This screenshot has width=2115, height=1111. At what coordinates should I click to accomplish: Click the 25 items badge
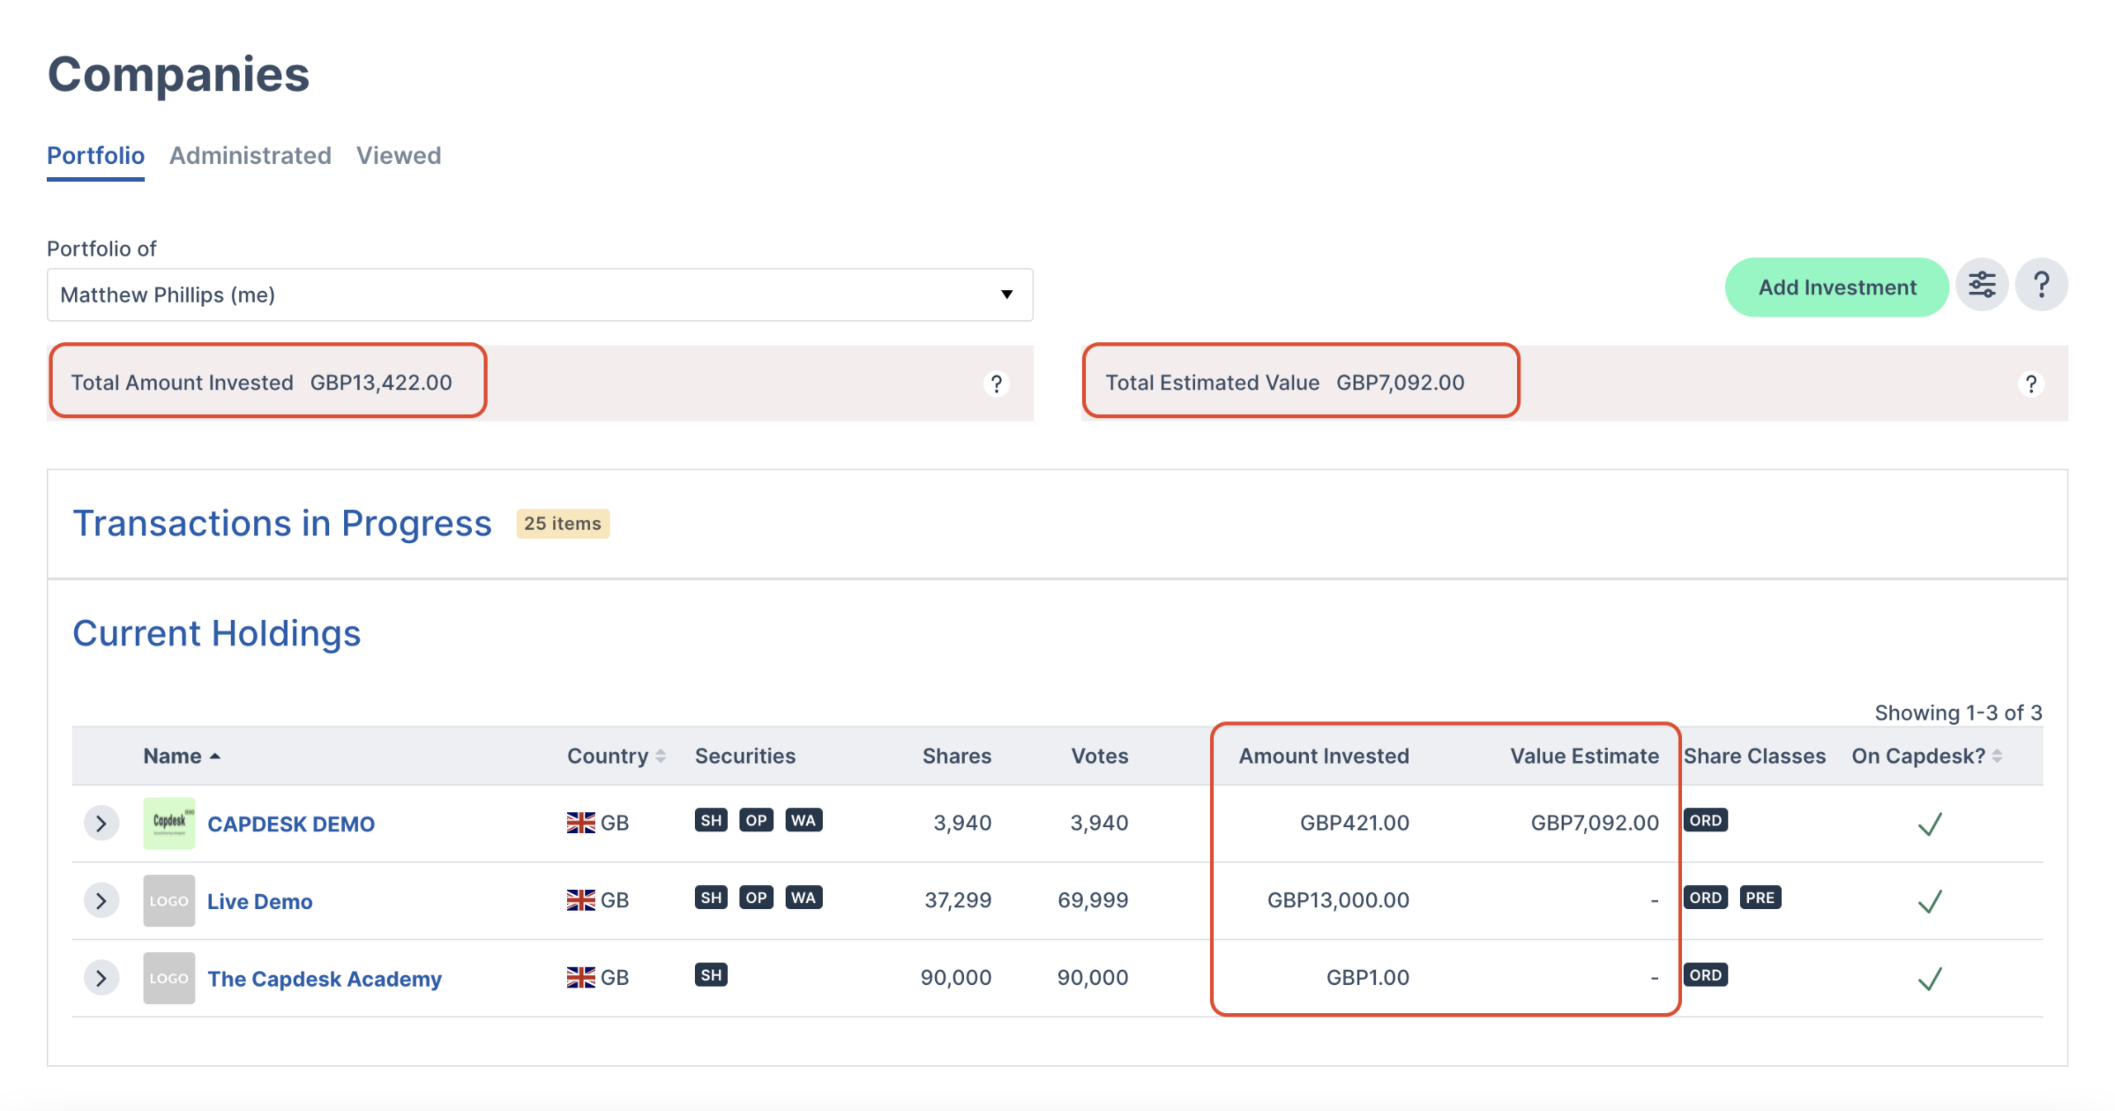(563, 524)
